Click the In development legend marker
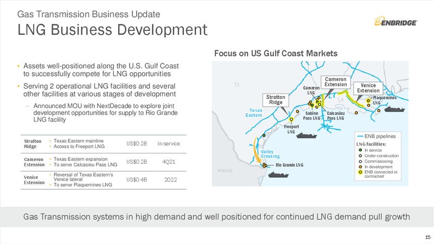Viewport: 434px width, 244px height. (360, 167)
